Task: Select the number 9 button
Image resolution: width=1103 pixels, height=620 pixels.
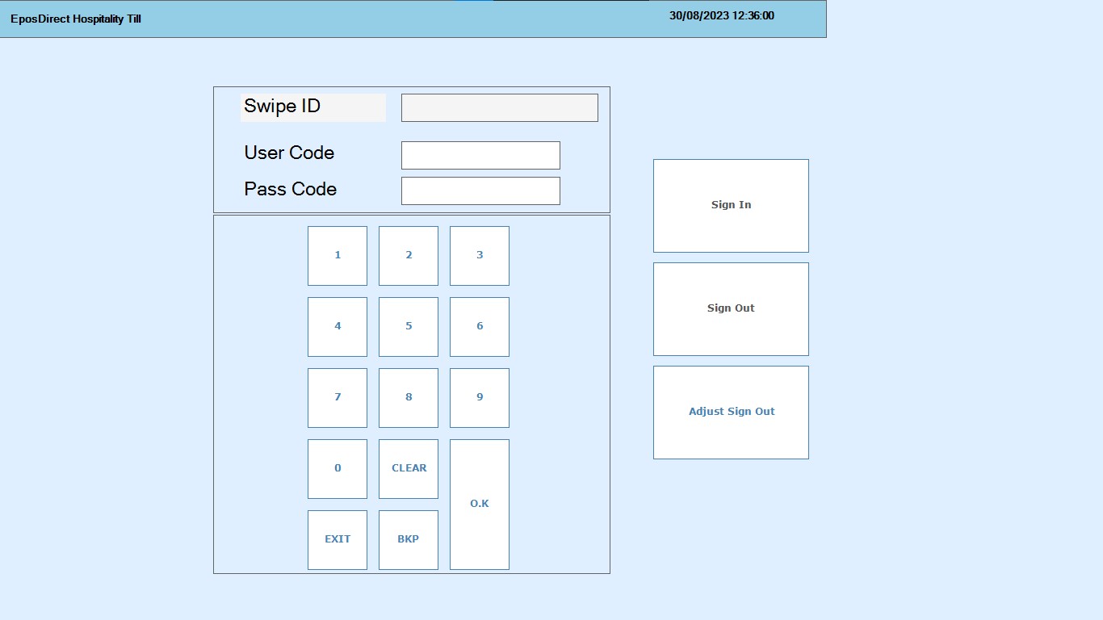Action: point(479,397)
